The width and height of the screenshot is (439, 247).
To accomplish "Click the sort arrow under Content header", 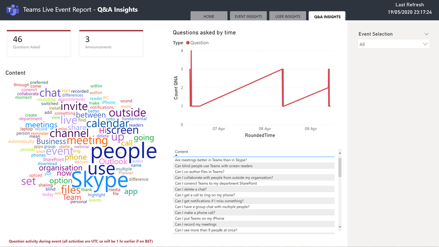I will (x=176, y=156).
